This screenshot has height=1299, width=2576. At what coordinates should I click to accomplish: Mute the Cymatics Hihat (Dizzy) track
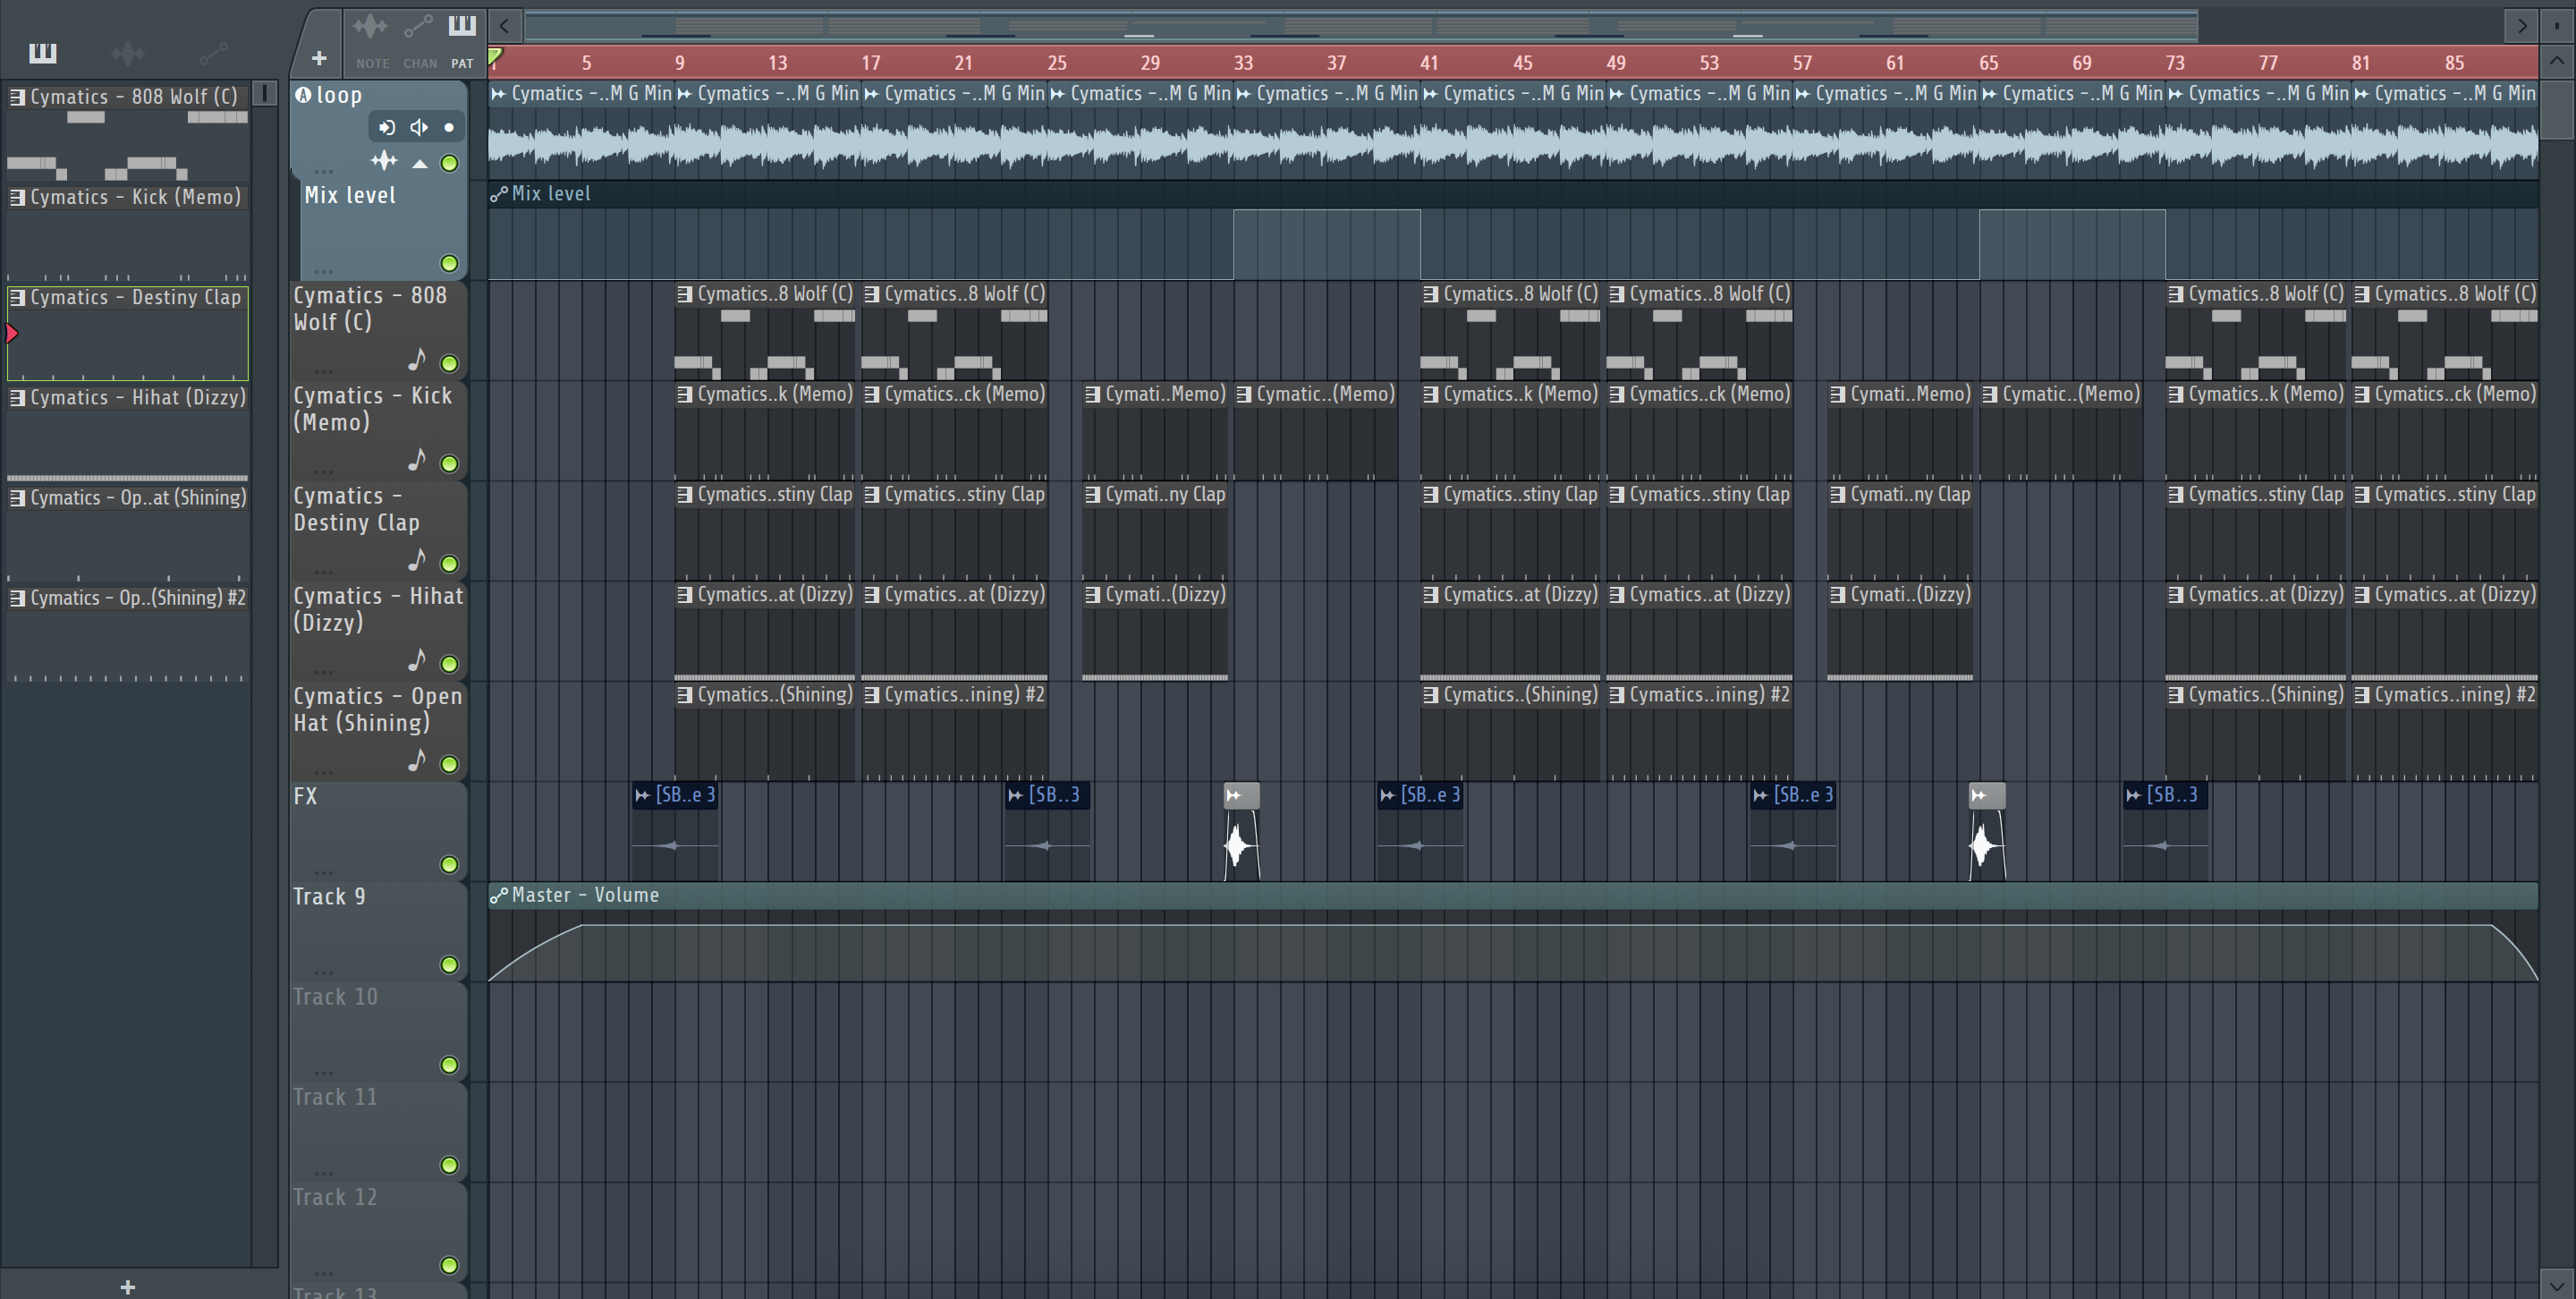pos(450,663)
